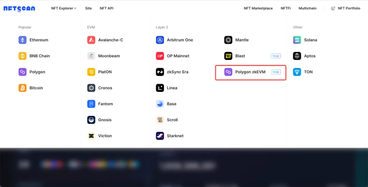368x187 pixels.
Task: Click the Polygon zkEVM icon
Action: (228, 72)
